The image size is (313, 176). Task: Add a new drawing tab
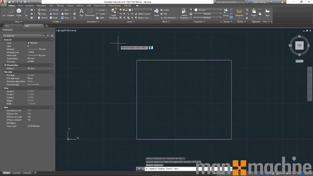pos(46,26)
